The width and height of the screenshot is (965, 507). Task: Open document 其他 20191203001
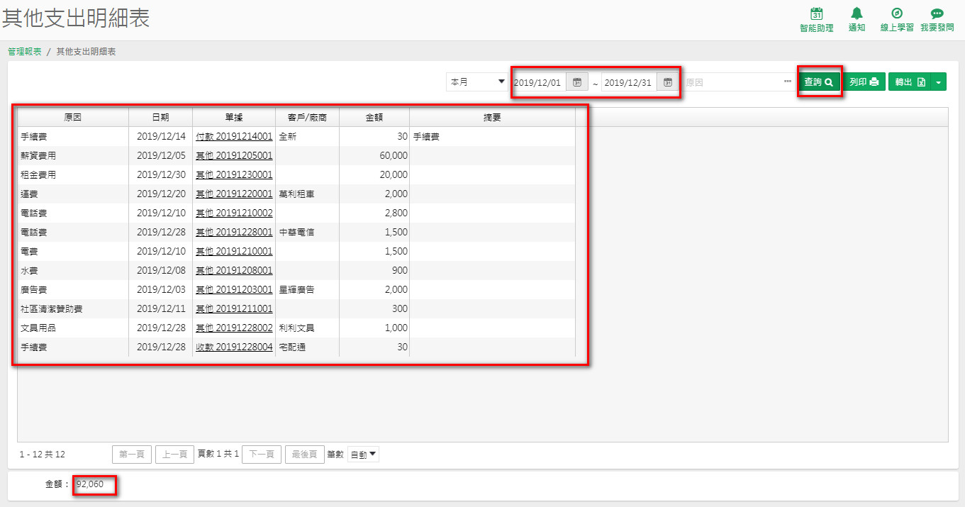pyautogui.click(x=234, y=290)
